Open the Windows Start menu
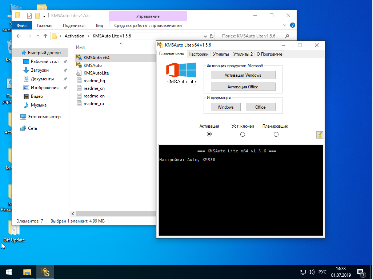373x280 pixels. 9,272
